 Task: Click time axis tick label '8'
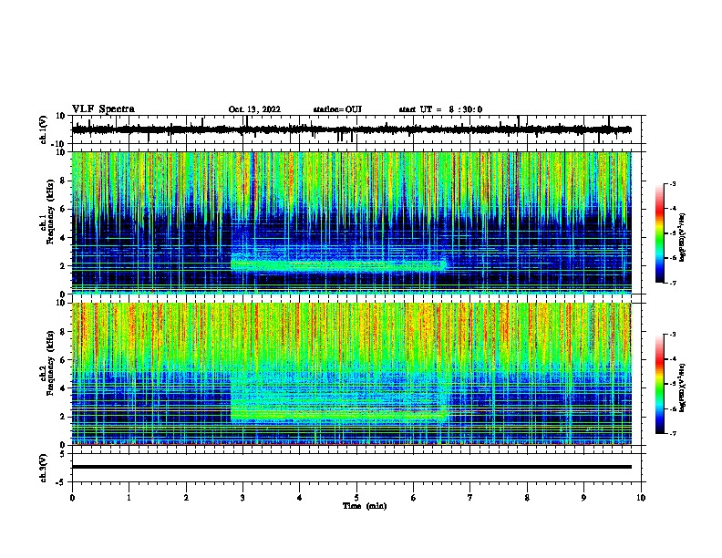tap(527, 498)
